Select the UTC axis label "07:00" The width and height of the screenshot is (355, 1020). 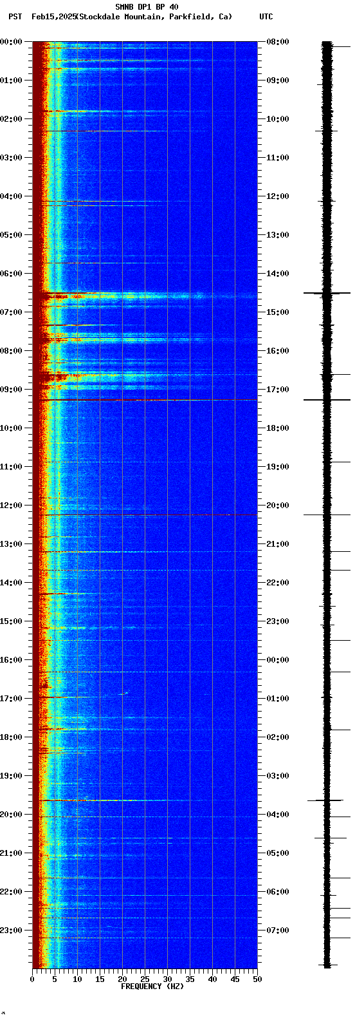pyautogui.click(x=278, y=930)
